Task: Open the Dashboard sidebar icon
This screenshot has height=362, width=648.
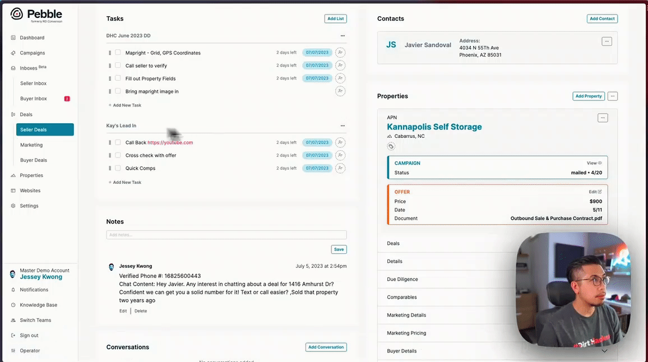Action: [x=13, y=38]
